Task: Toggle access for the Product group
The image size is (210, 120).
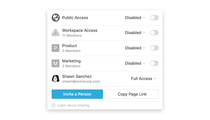Action: [154, 48]
